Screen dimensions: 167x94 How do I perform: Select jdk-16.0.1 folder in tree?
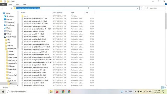coord(12,81)
